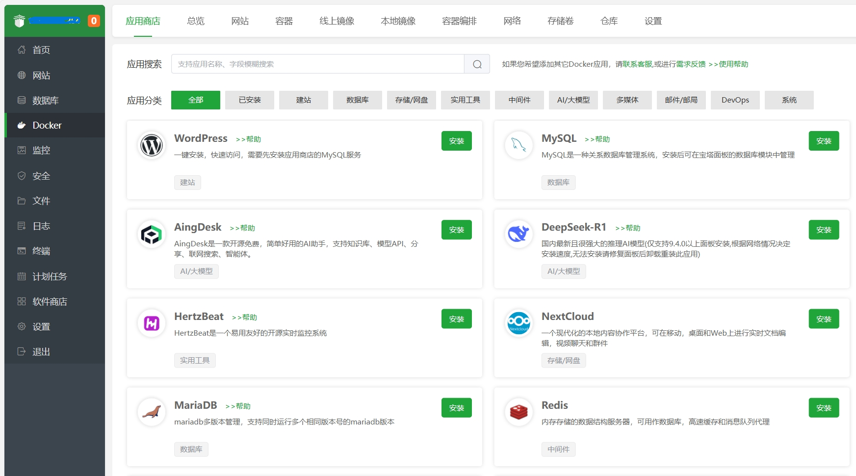Filter apps by 多媒体 category

pyautogui.click(x=627, y=100)
